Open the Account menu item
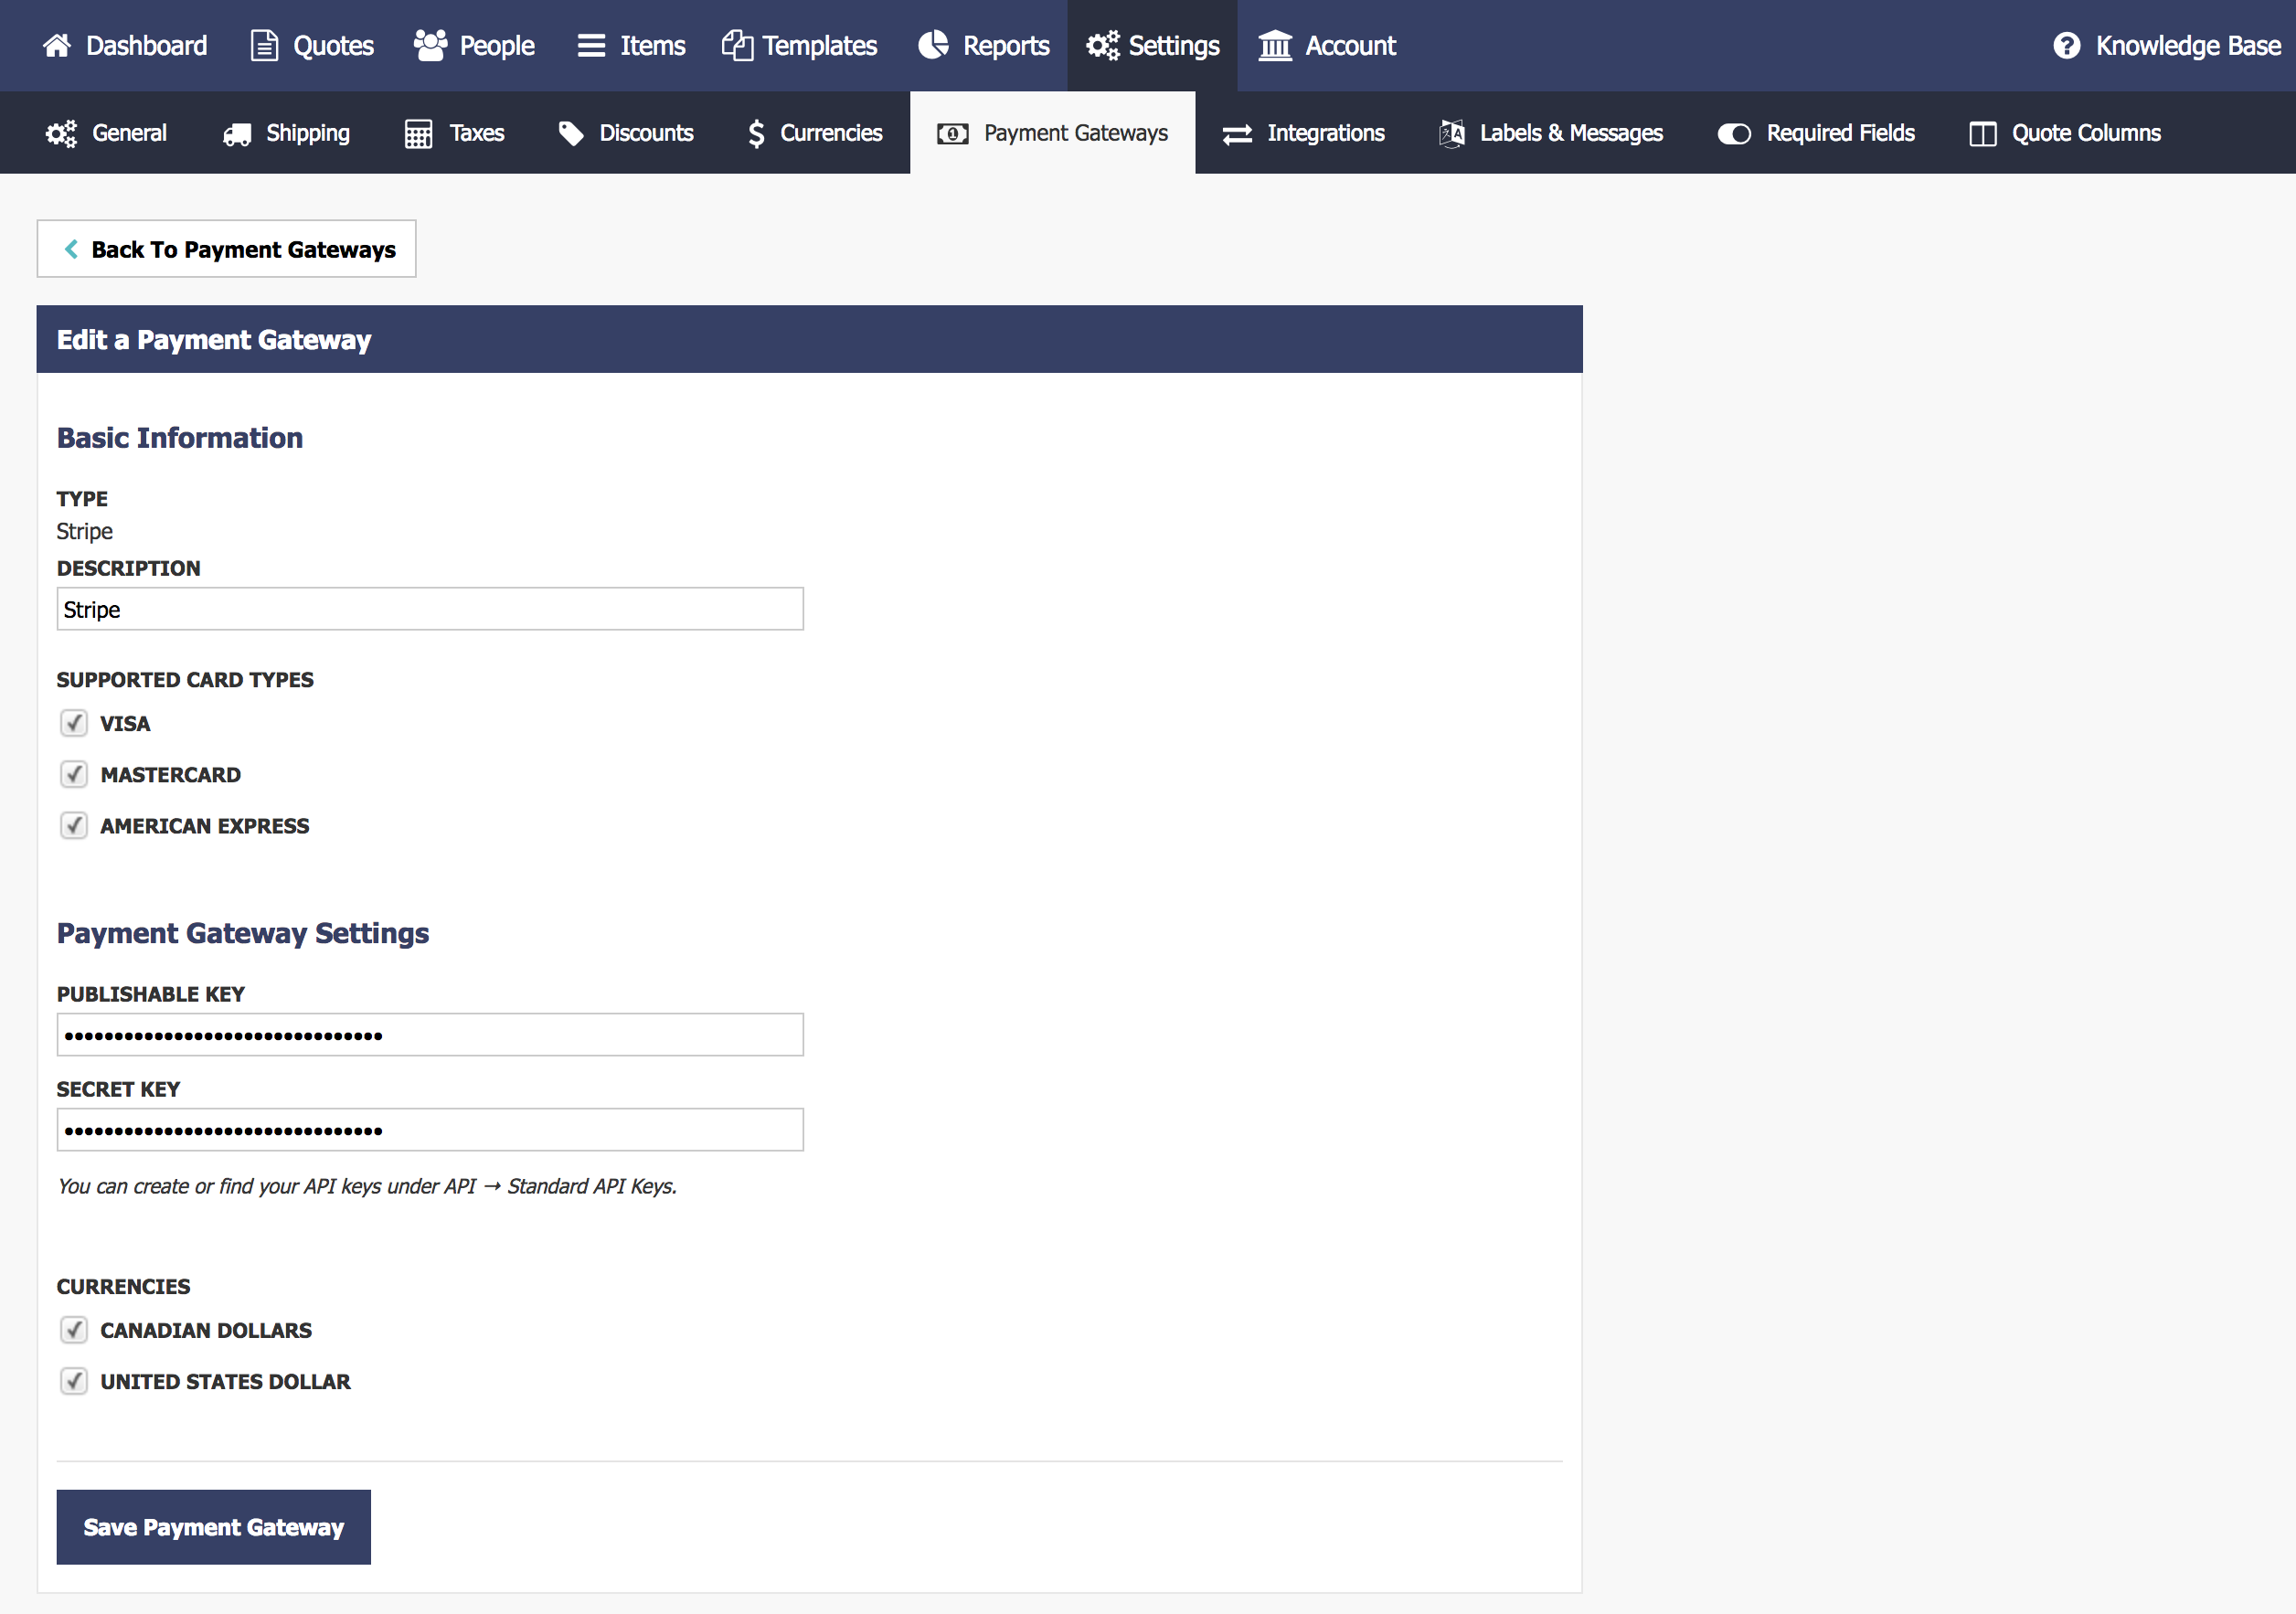2296x1614 pixels. [x=1328, y=46]
